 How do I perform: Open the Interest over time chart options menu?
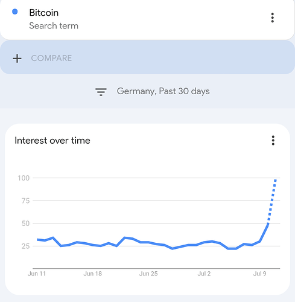click(x=273, y=140)
